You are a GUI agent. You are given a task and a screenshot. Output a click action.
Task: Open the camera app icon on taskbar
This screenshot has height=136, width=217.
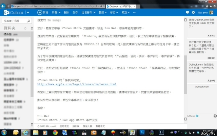point(94,133)
